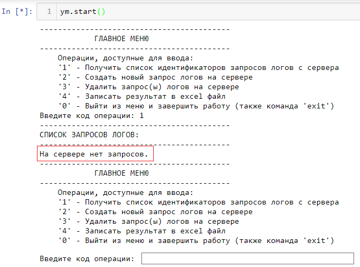Click the 'Введите код операции: 1' output line
Screen dimensions: 360x267
pos(92,116)
